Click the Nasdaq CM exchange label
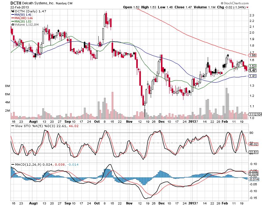This screenshot has width=262, height=206. 64,3
